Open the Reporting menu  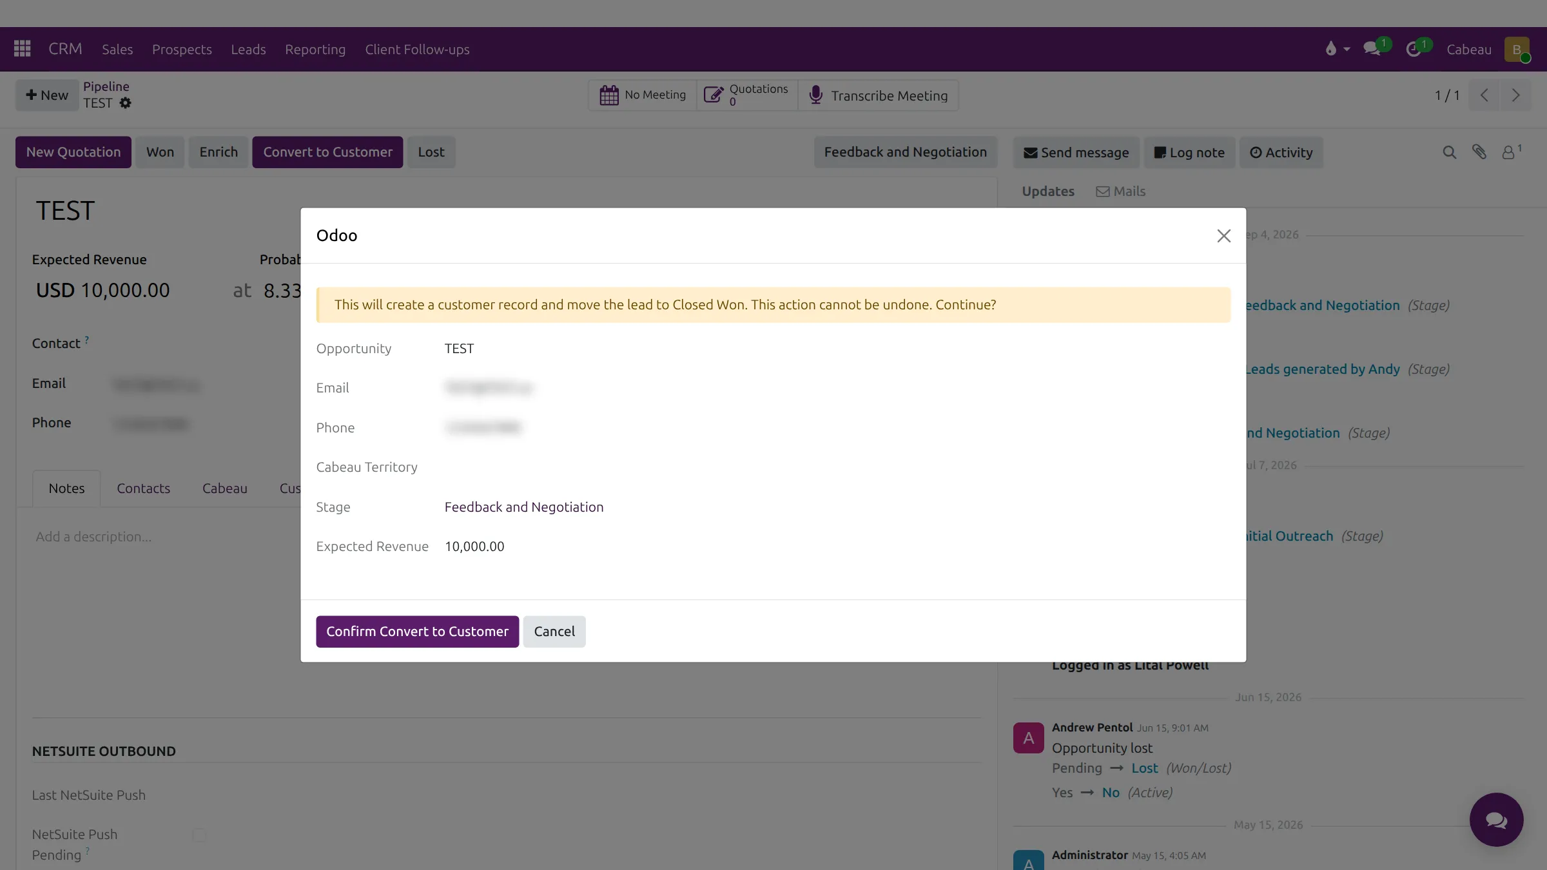point(315,49)
